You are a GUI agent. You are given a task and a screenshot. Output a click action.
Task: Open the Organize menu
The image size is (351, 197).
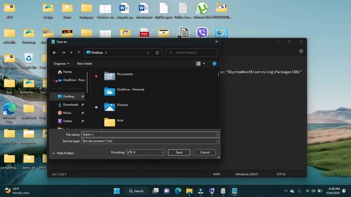tap(61, 63)
